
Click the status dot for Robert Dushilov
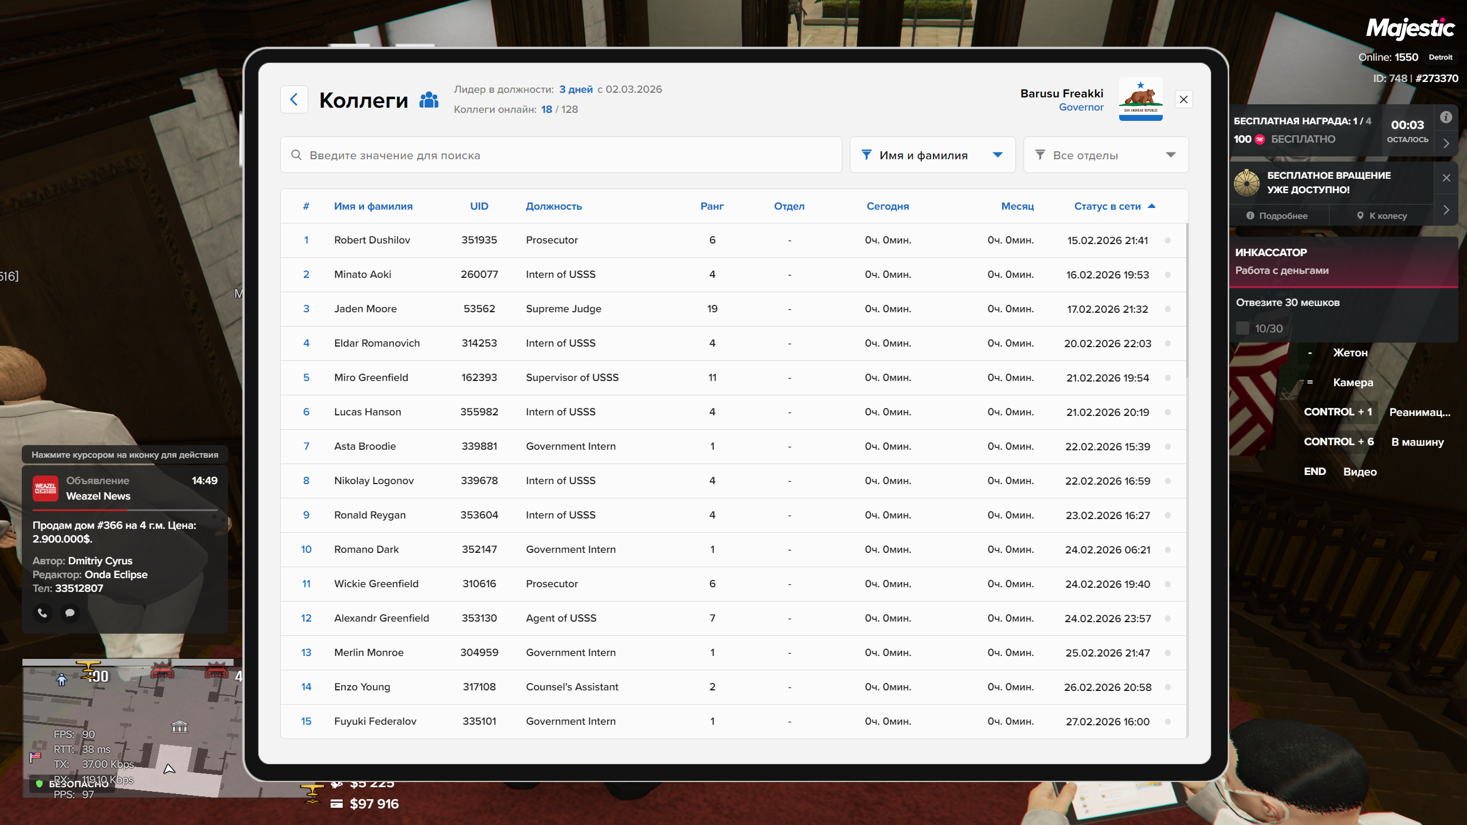click(1168, 241)
